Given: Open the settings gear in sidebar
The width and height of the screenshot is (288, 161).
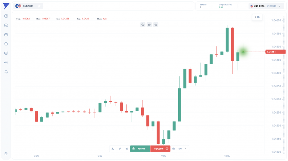Looking at the screenshot, I should (6, 63).
